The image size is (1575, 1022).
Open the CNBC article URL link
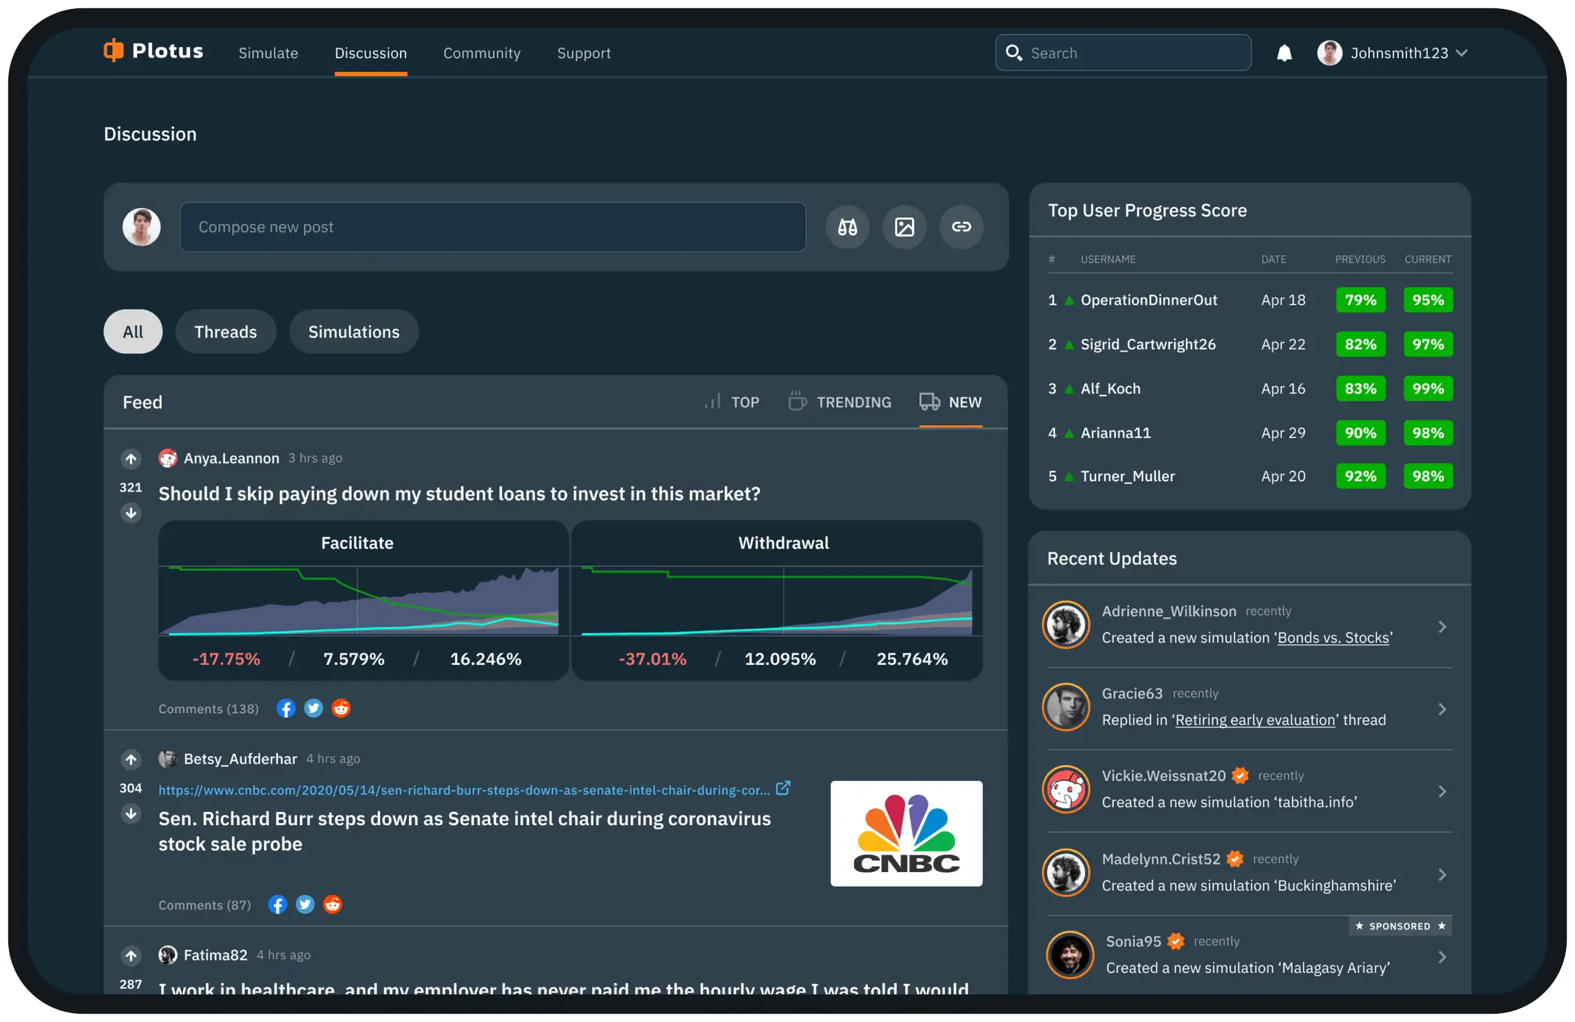(x=464, y=790)
